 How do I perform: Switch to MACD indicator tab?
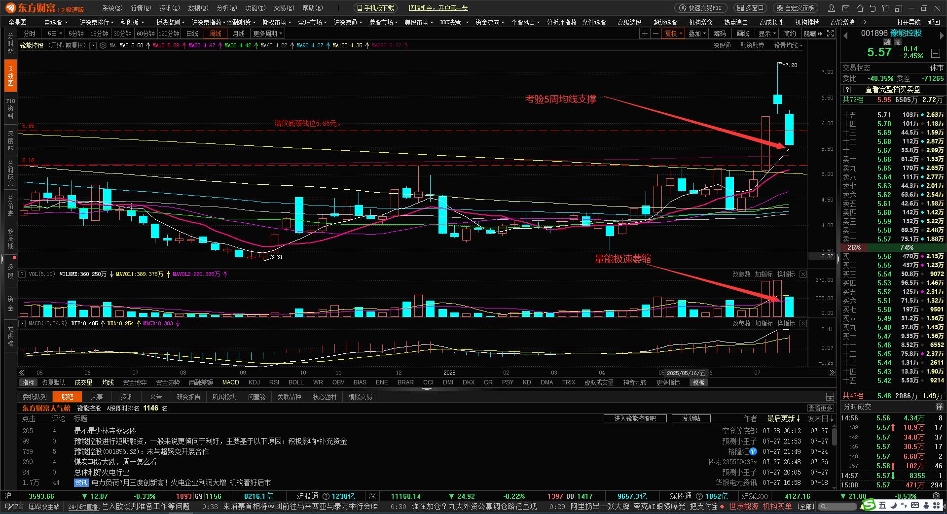pyautogui.click(x=230, y=382)
